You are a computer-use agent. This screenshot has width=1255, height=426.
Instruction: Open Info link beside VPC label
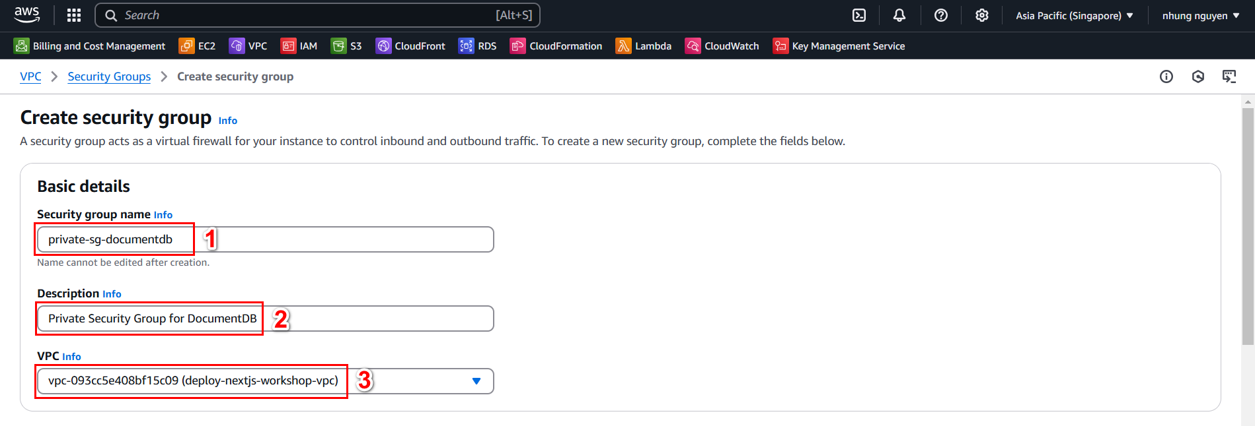(x=71, y=357)
